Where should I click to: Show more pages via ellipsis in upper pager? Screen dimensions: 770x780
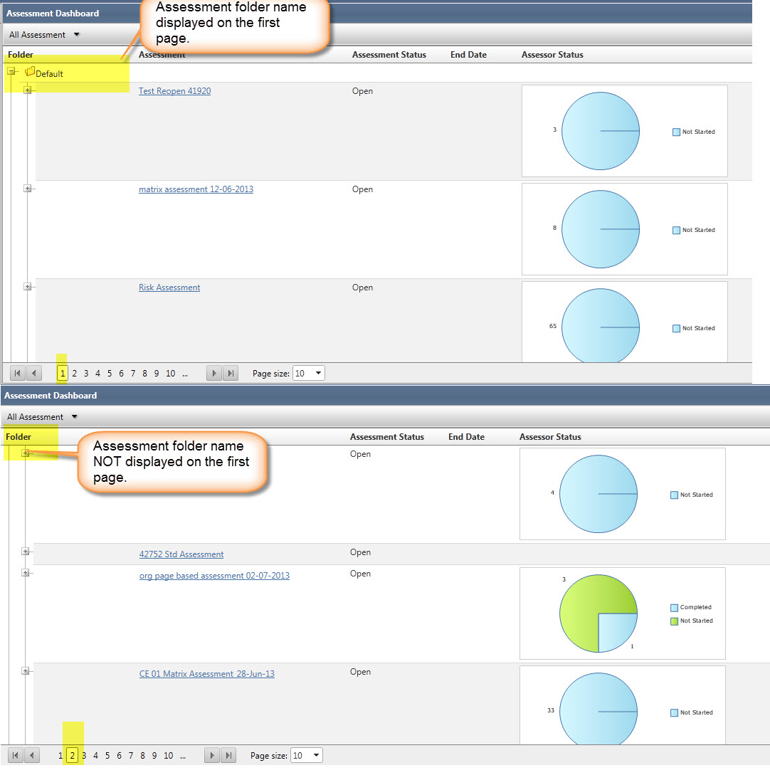point(185,374)
